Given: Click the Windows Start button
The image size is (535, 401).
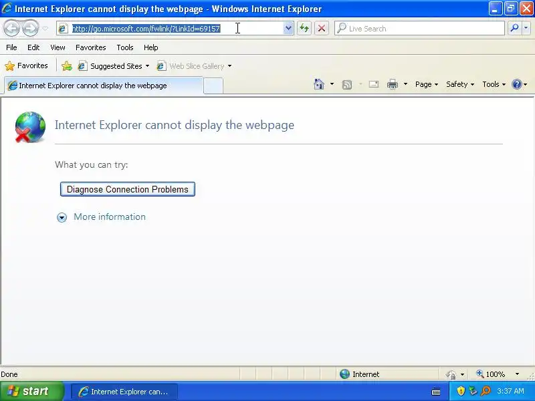Looking at the screenshot, I should 31,391.
